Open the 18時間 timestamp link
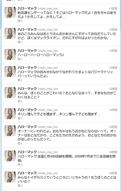121x191 pixels. click(113, 173)
